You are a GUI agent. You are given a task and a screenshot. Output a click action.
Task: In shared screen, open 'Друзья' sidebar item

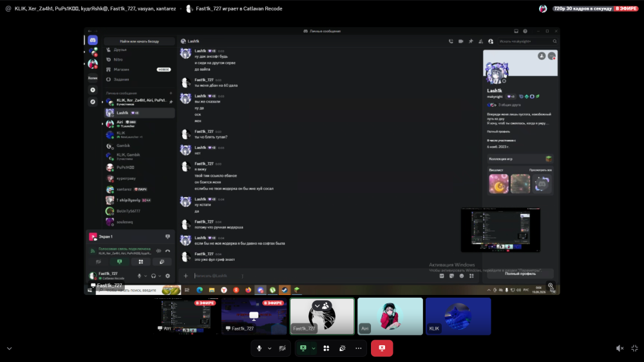[x=139, y=50]
